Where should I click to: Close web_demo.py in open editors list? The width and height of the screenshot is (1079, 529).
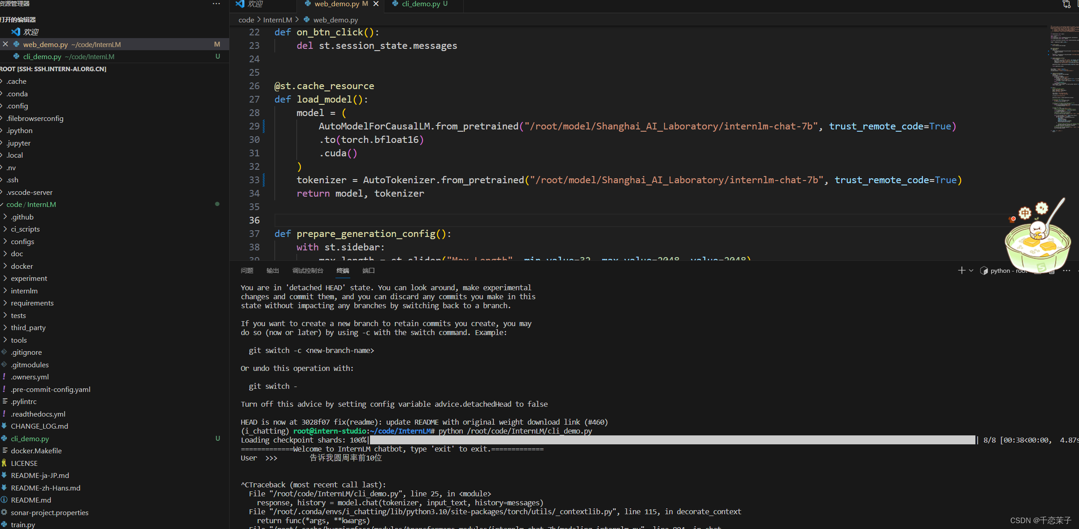(x=5, y=44)
